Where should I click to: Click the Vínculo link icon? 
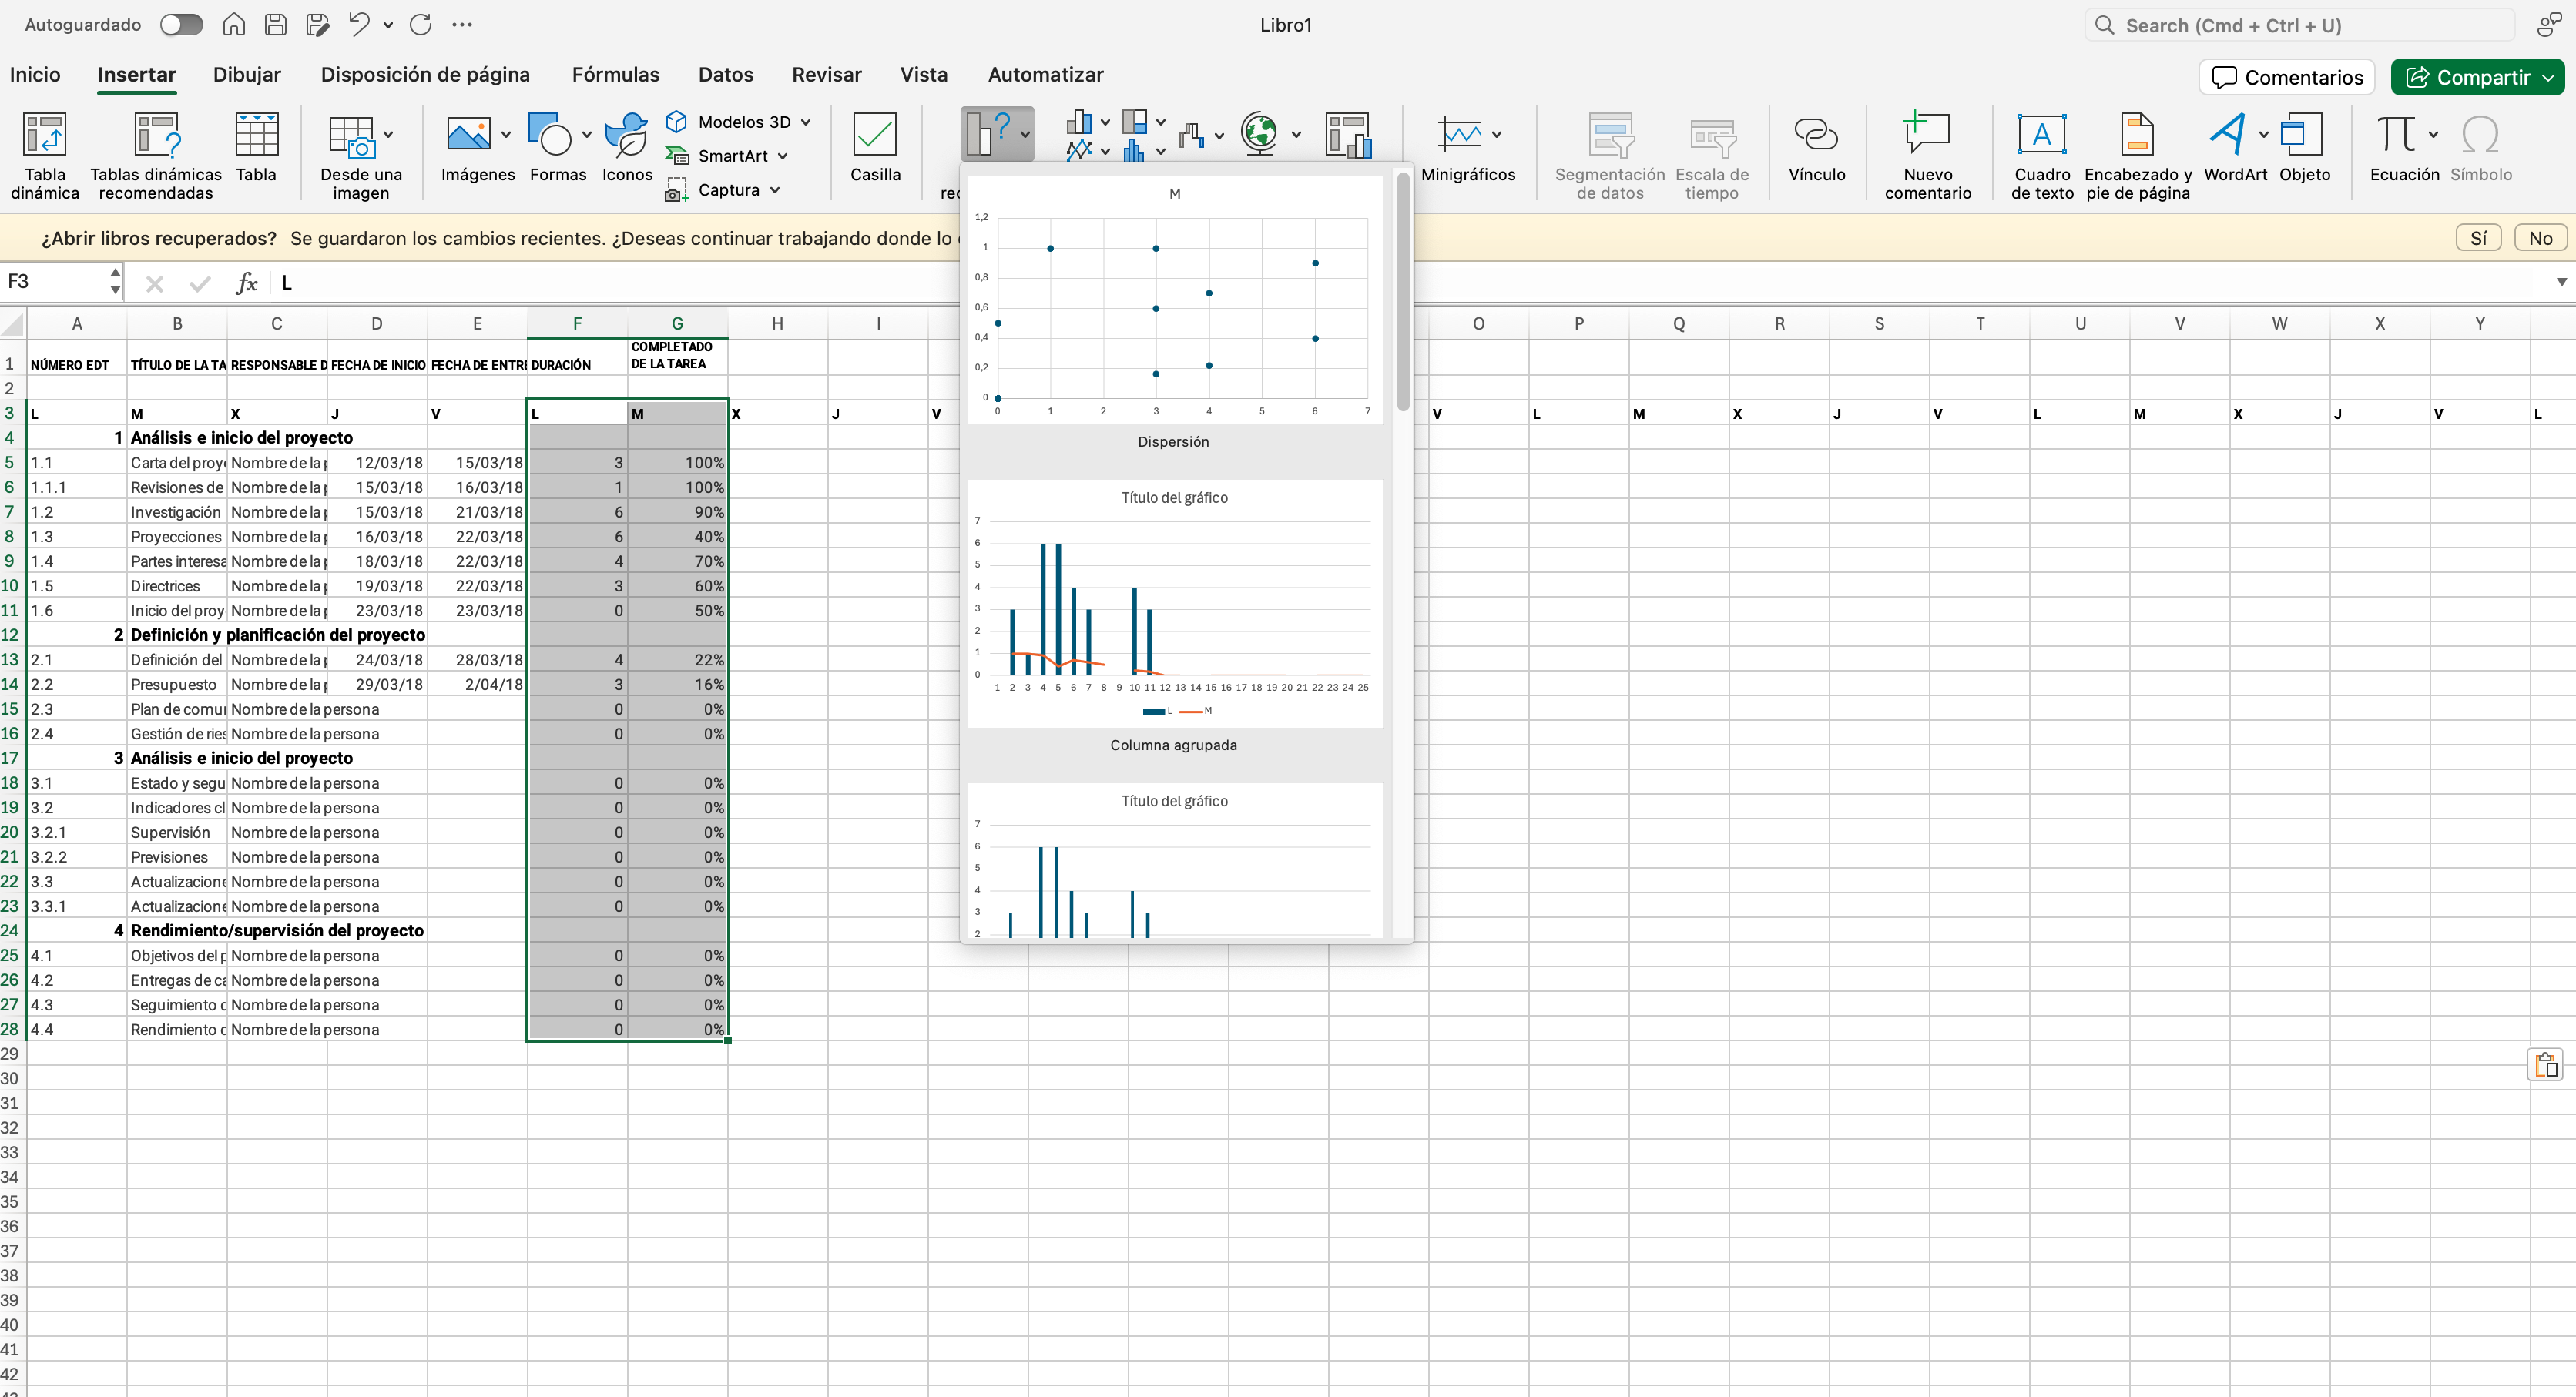[x=1815, y=136]
